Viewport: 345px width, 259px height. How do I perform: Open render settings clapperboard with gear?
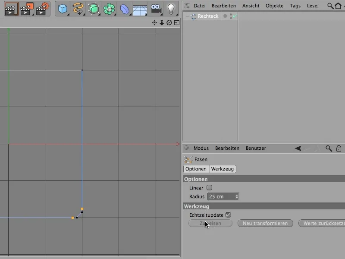42,9
